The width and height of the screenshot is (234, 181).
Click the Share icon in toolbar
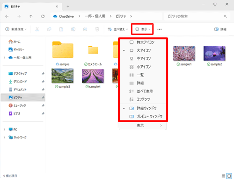85,29
